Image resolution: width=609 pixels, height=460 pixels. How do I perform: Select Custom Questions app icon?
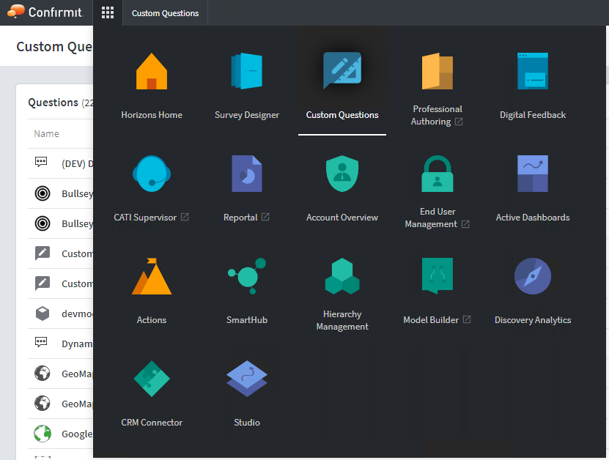pos(342,70)
